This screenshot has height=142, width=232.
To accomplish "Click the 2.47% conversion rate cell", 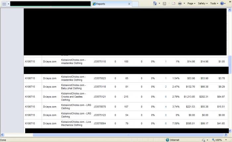I will (x=176, y=87).
